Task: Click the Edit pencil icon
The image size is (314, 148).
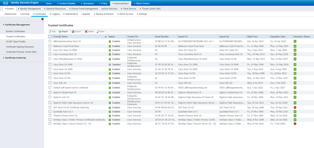Action: (x=50, y=31)
